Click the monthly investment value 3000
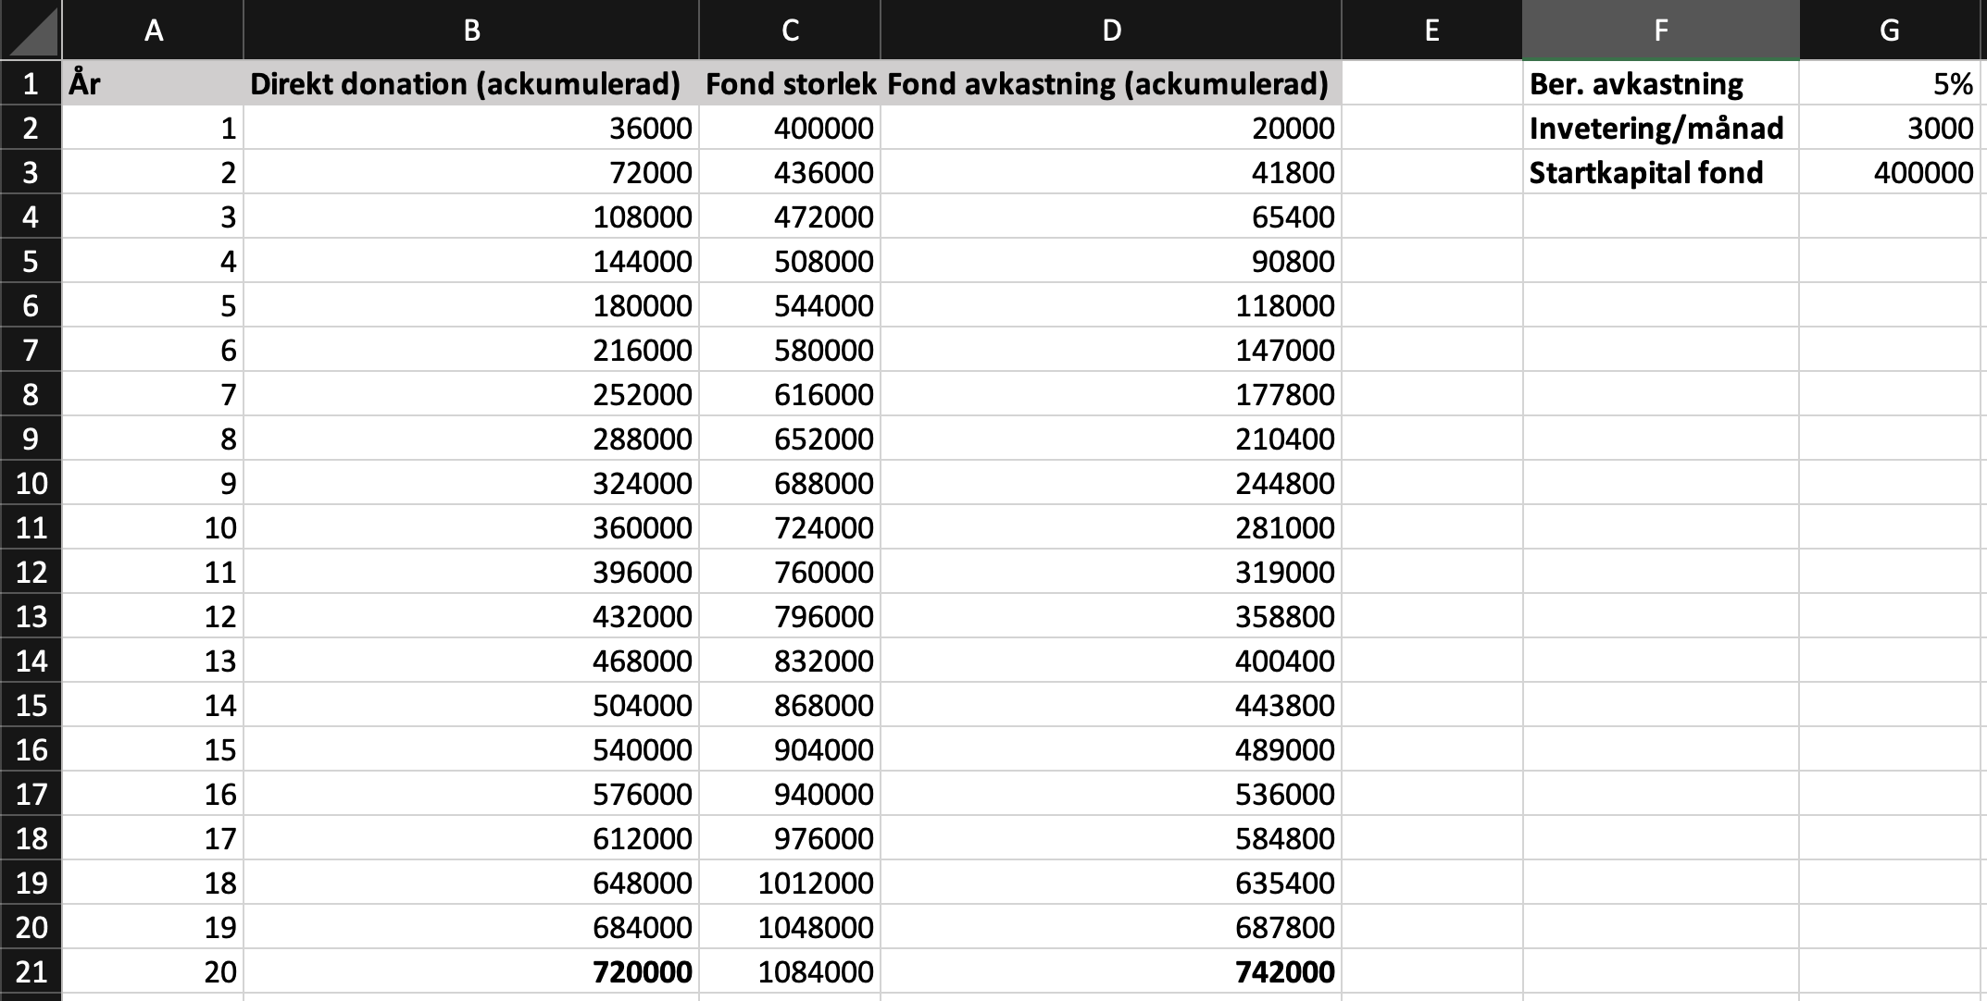This screenshot has width=1987, height=1001. [x=1890, y=129]
